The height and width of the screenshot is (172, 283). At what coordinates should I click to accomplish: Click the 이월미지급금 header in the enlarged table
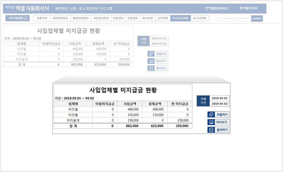(105, 104)
